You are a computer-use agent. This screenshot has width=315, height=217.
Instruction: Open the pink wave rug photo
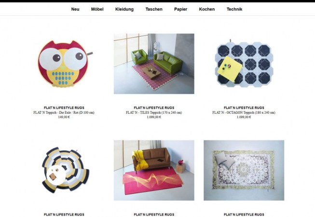coord(154,170)
